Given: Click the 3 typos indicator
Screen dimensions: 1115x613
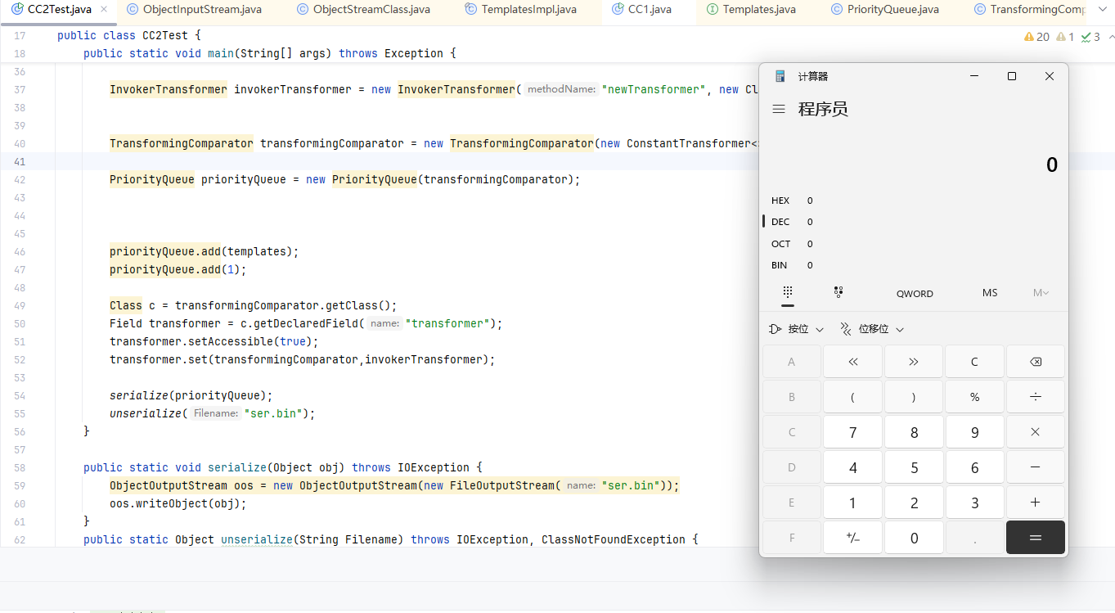Looking at the screenshot, I should click(x=1090, y=37).
